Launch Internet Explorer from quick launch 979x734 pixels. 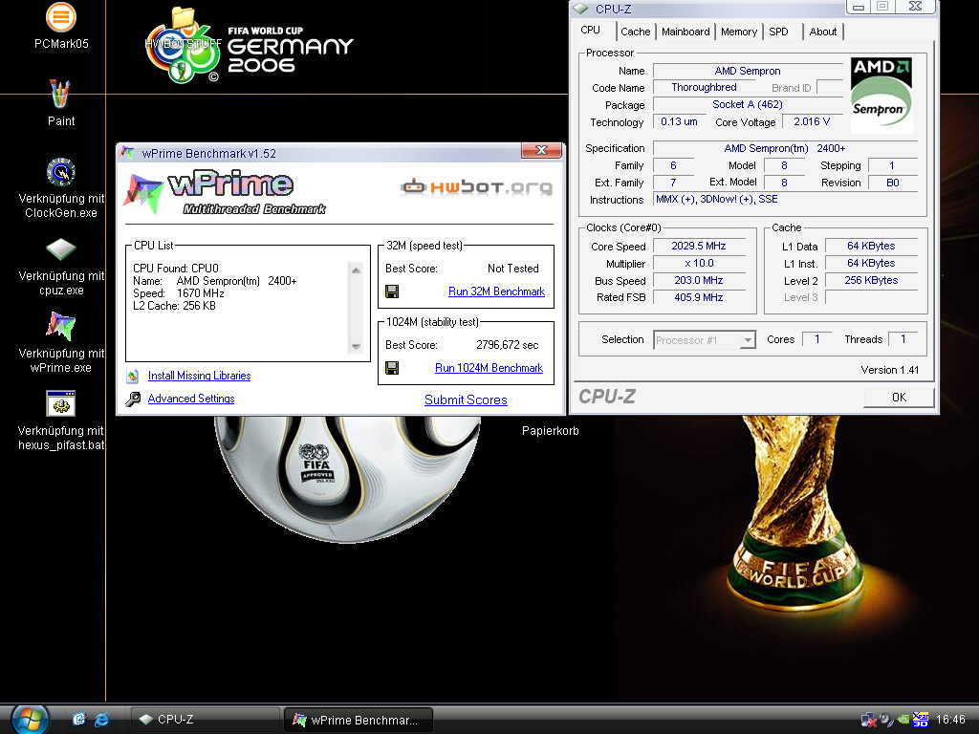pyautogui.click(x=101, y=720)
